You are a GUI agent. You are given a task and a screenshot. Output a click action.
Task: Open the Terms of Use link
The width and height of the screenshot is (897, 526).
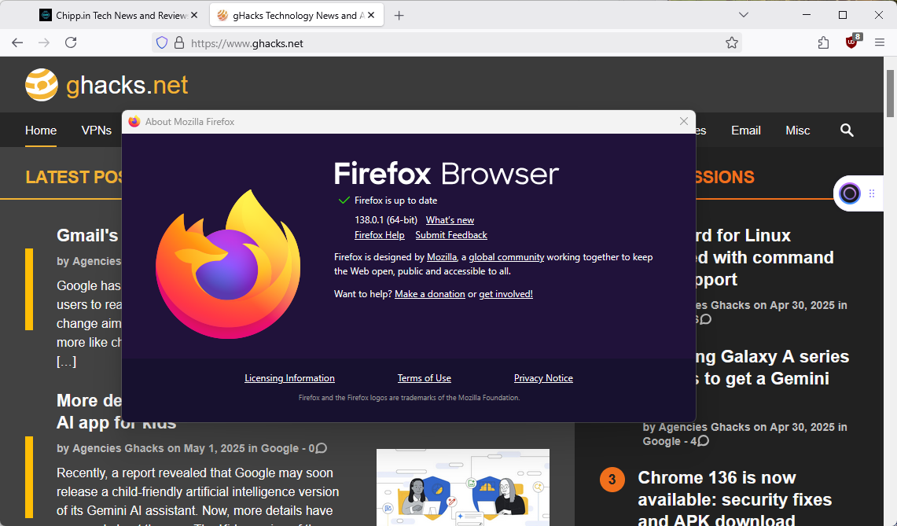[x=425, y=378]
